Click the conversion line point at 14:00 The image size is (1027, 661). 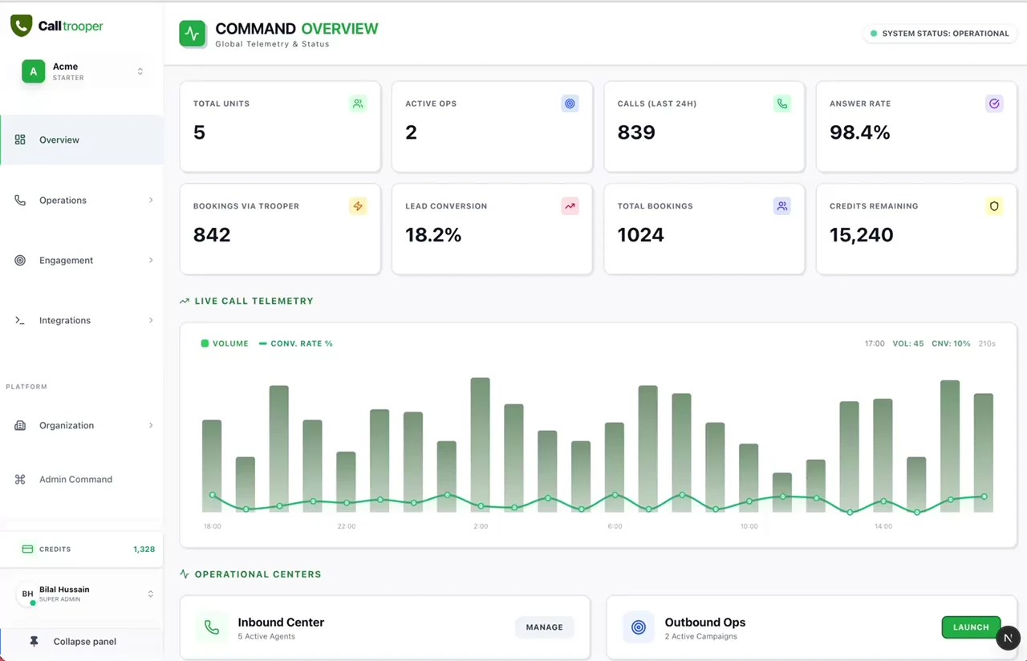click(x=883, y=501)
